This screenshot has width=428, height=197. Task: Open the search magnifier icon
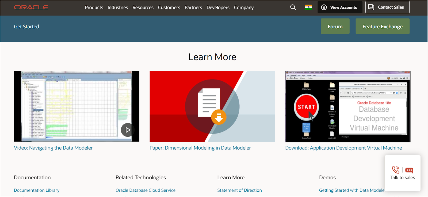[x=293, y=7]
